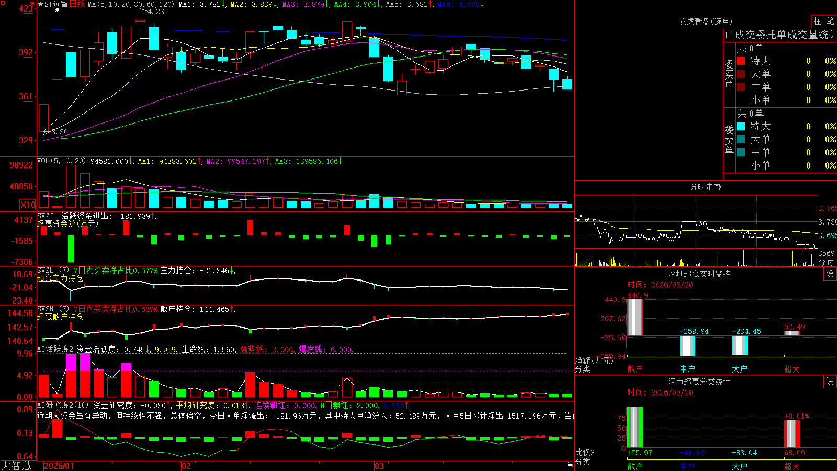Click the last cyan candlestick on the K-line chart
837x471 pixels.
(567, 84)
